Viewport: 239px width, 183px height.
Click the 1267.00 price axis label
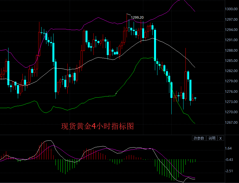coord(231,123)
